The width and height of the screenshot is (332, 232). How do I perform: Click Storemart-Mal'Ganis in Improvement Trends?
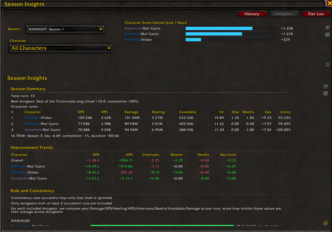[29, 178]
